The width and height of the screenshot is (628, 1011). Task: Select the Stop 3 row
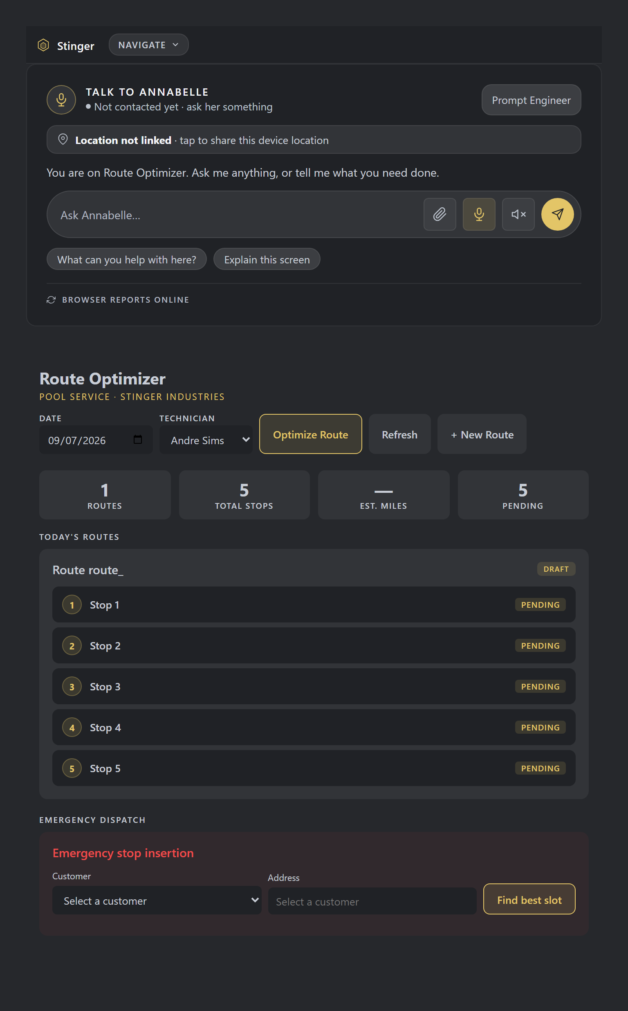click(x=314, y=687)
